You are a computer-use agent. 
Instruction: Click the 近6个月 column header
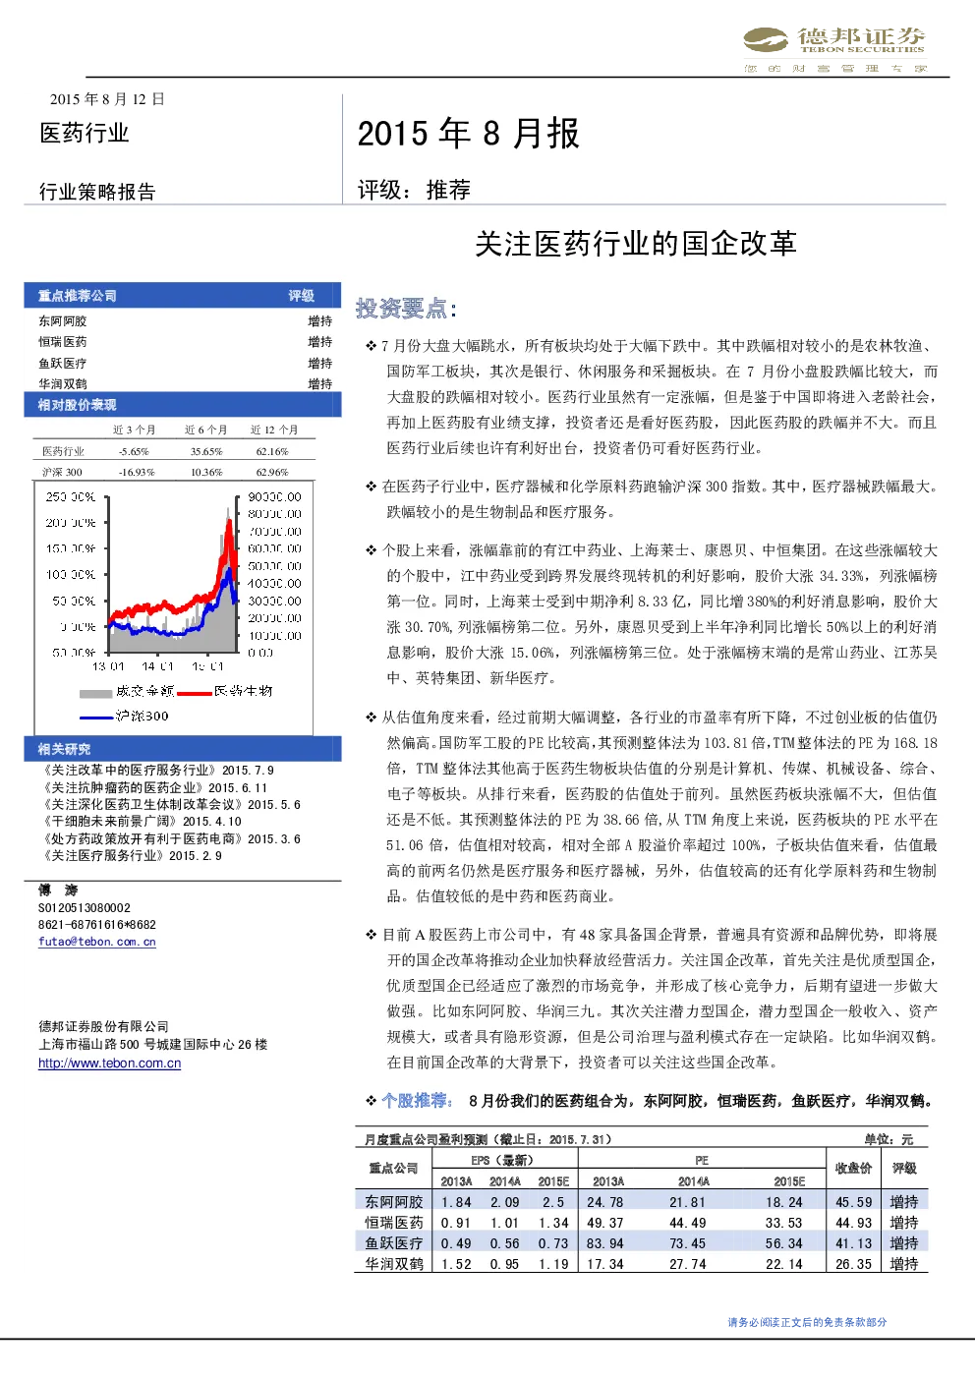[x=205, y=431]
